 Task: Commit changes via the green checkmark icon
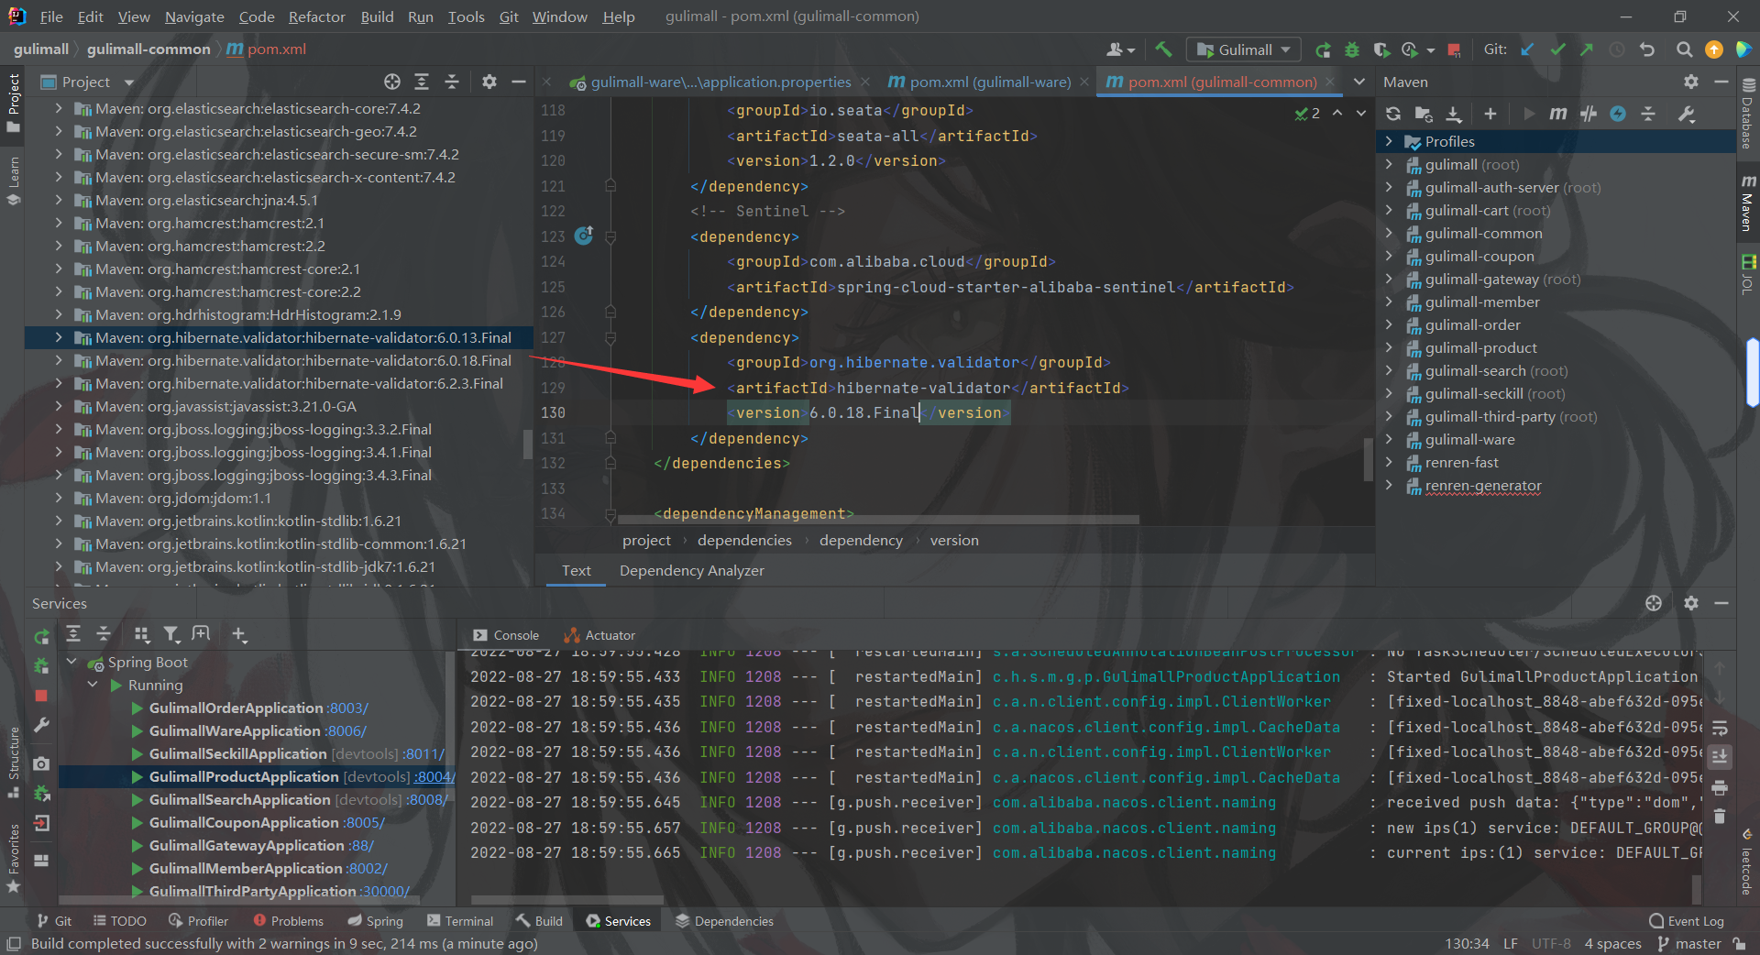coord(1556,49)
